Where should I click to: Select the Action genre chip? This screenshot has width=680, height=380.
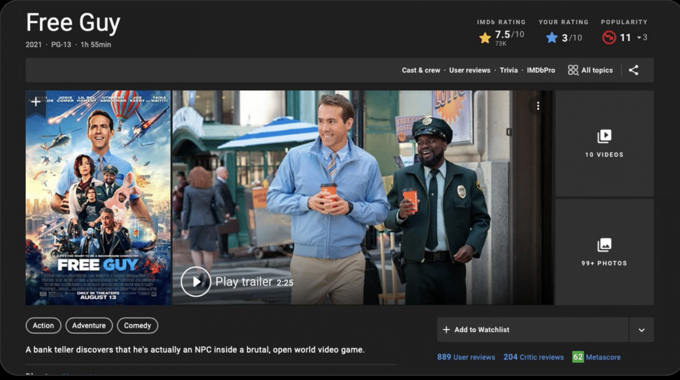(x=43, y=326)
